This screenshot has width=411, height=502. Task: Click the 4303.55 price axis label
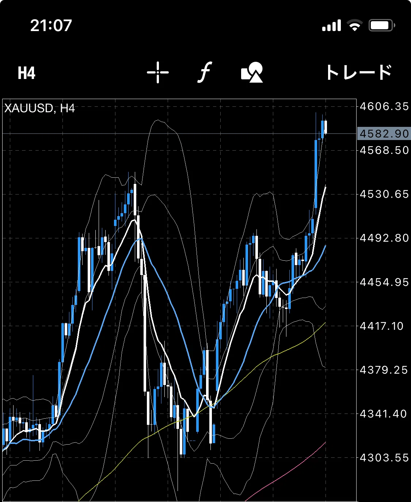[384, 458]
